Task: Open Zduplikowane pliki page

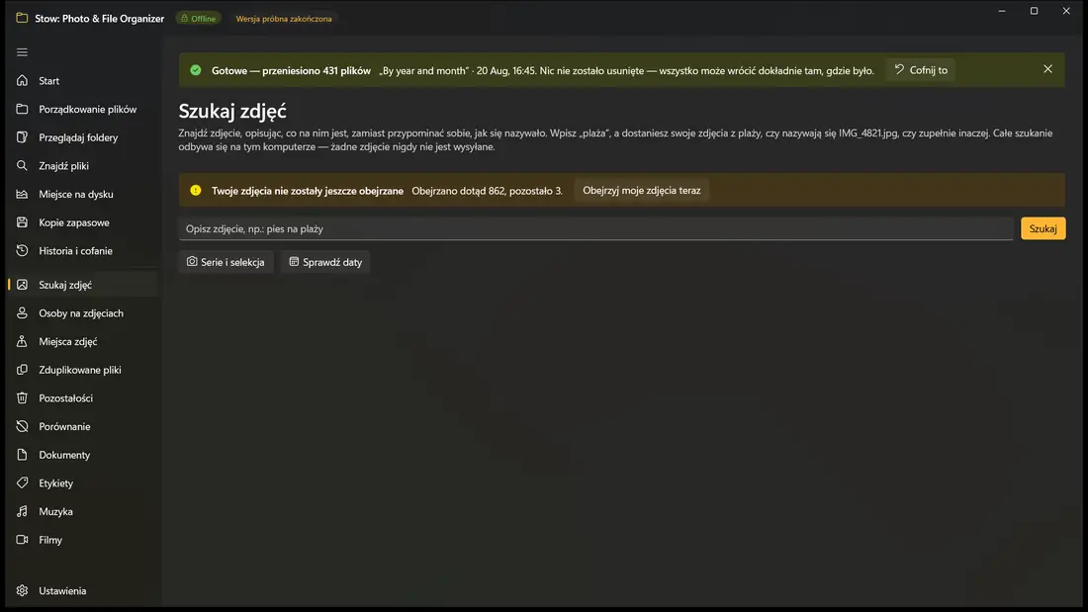Action: (x=83, y=370)
